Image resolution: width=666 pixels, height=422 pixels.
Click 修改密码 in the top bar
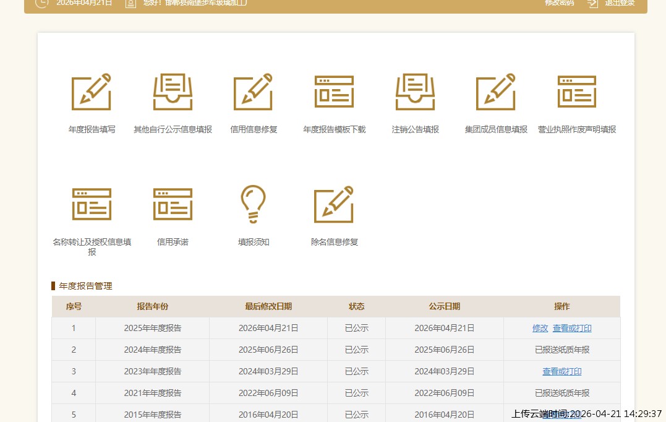pyautogui.click(x=559, y=2)
